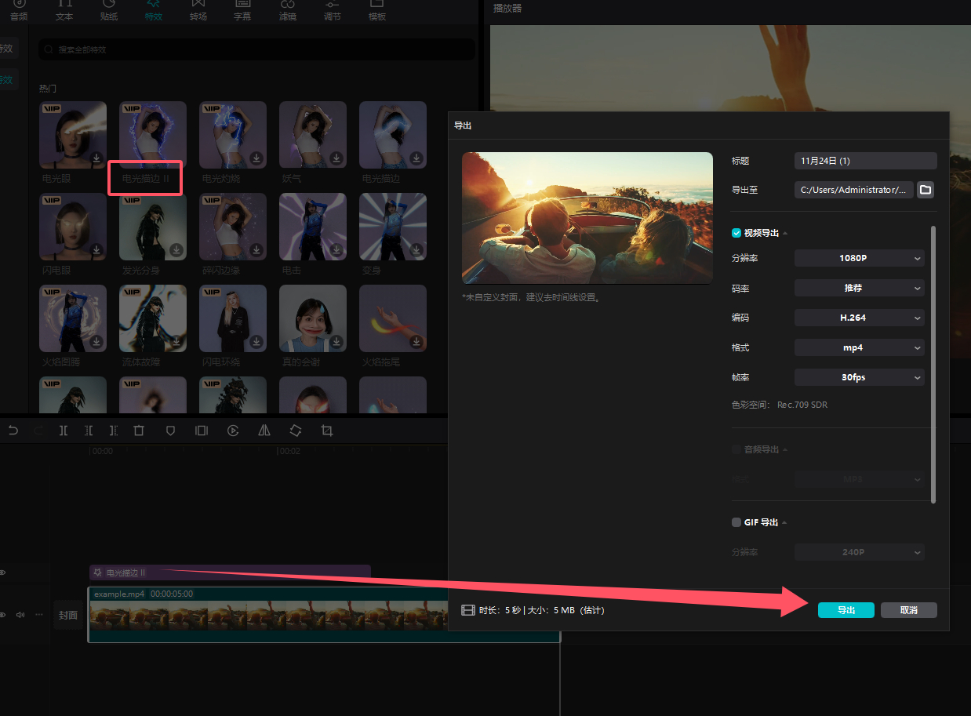Enable the GIF 导出 checkbox
The image size is (971, 716).
[x=736, y=522]
